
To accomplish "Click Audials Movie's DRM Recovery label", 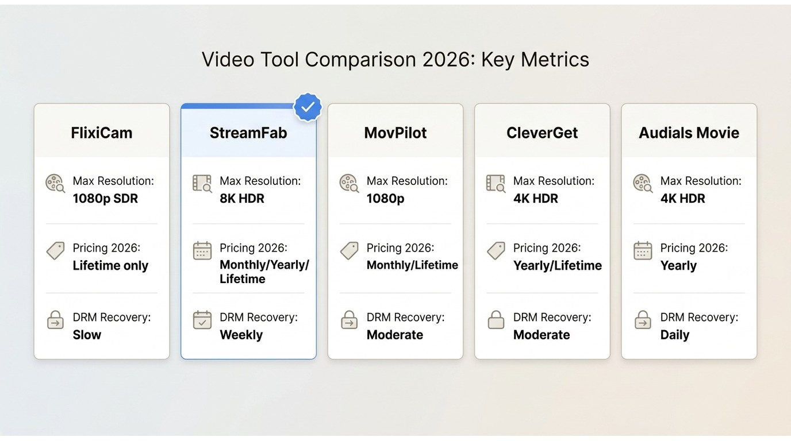I will (x=699, y=317).
